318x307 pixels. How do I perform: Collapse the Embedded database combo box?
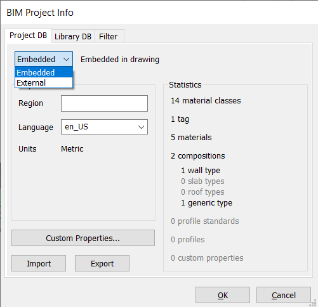click(x=44, y=59)
